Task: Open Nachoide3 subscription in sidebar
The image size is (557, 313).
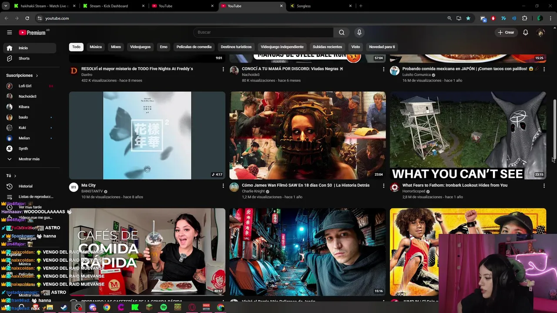Action: (x=30, y=96)
